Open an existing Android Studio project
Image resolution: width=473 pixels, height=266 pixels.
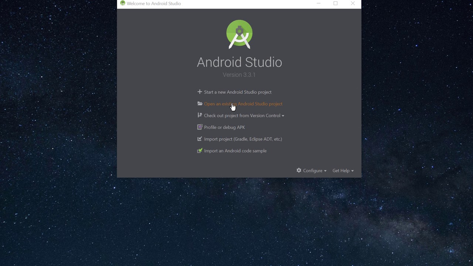[243, 104]
